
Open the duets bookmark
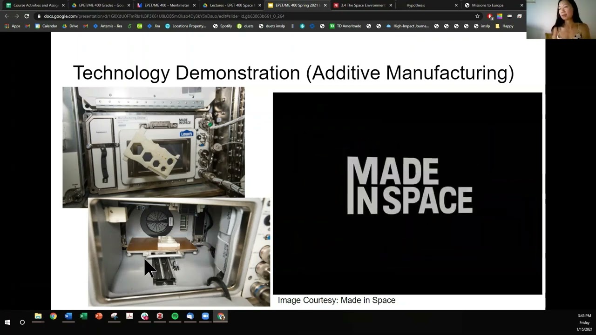(245, 26)
